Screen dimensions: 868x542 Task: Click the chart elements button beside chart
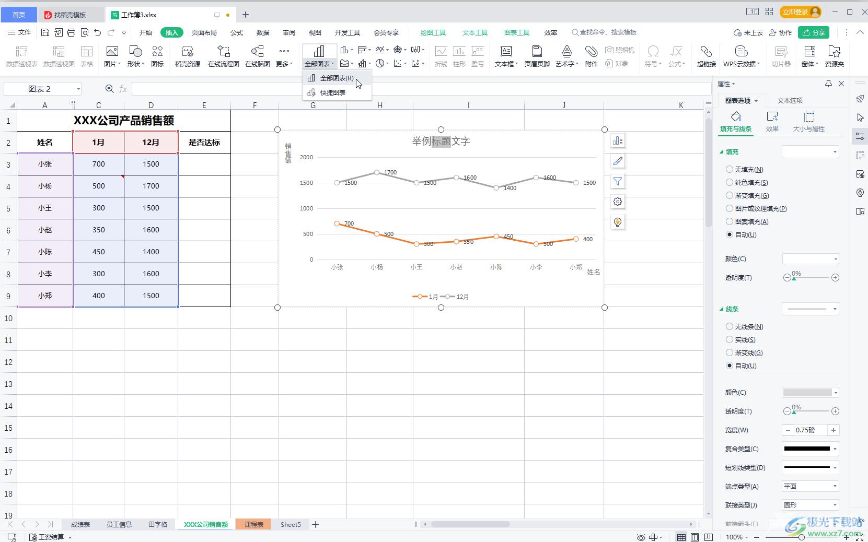(x=618, y=141)
